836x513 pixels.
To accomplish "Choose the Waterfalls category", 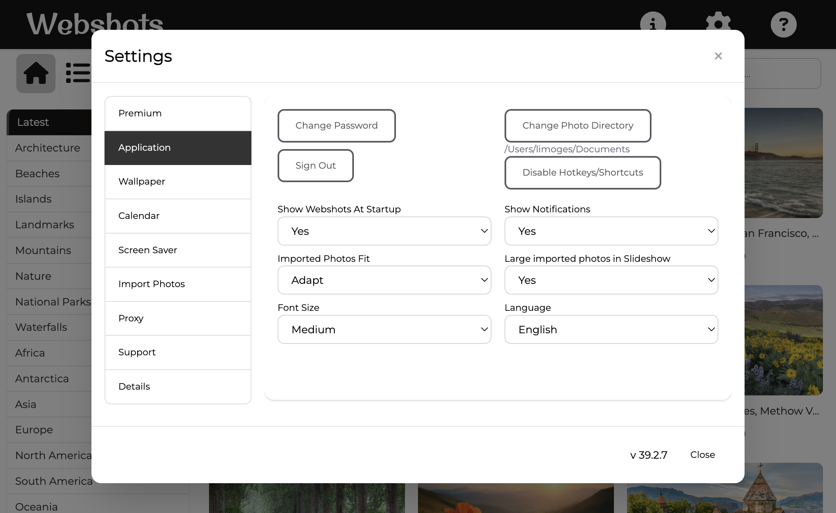I will coord(49,327).
